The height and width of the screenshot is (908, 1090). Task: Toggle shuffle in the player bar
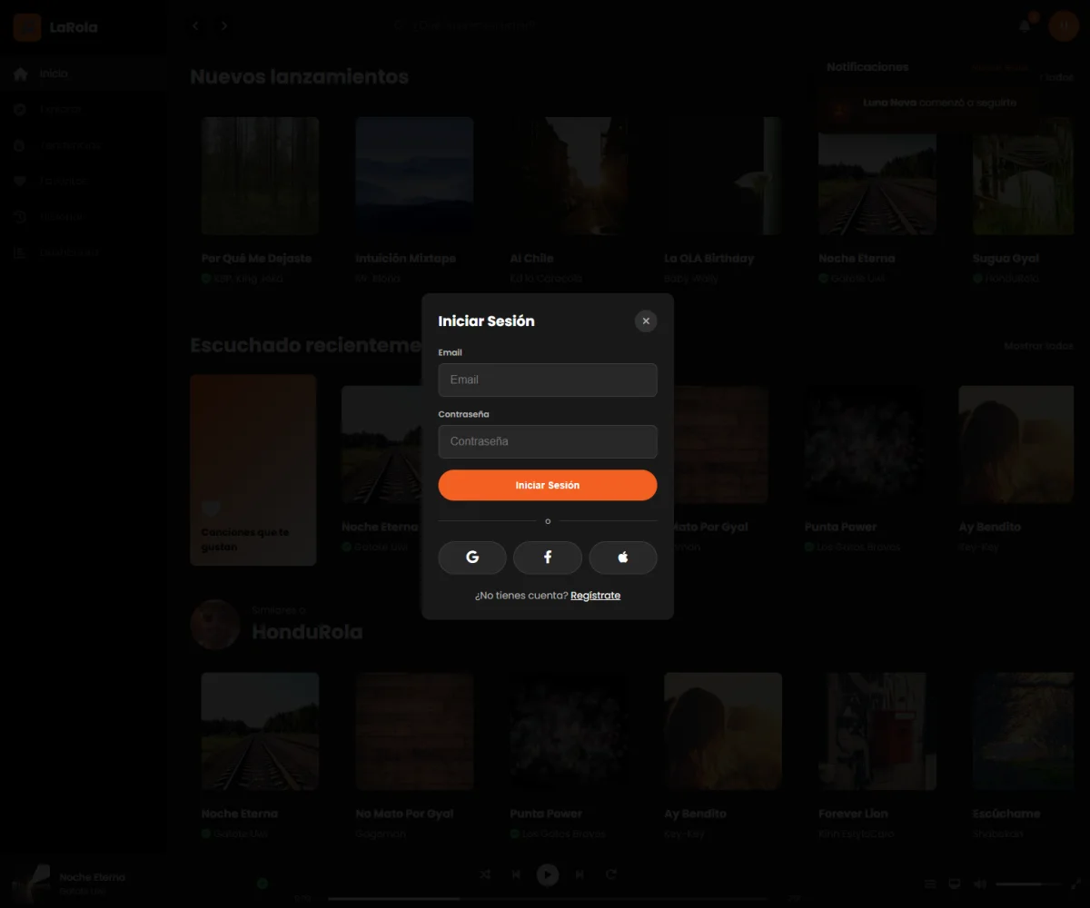485,874
